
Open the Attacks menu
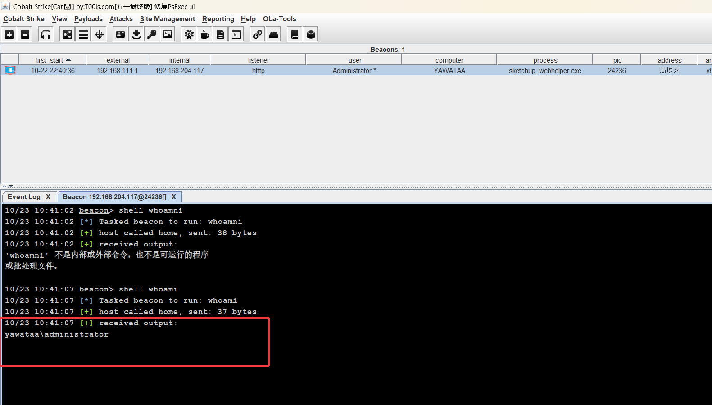(x=121, y=19)
